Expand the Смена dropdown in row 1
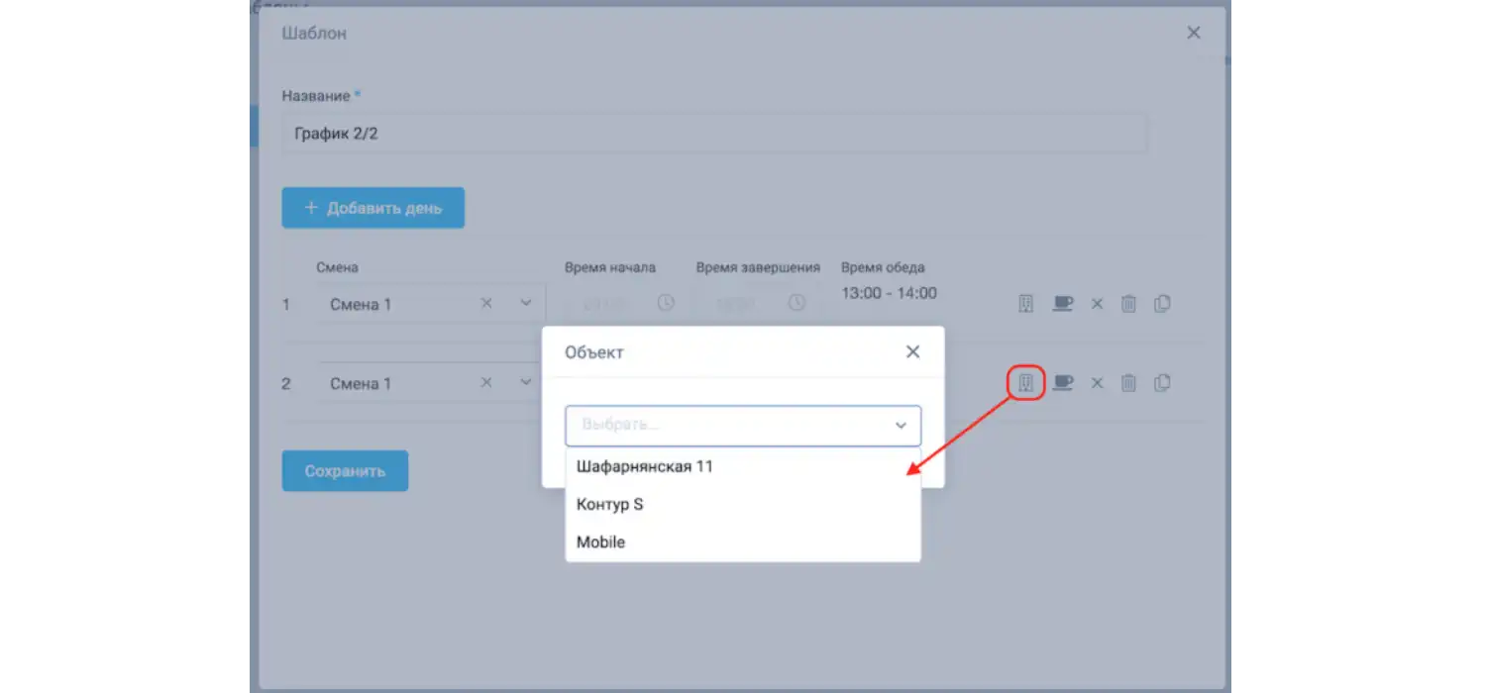The width and height of the screenshot is (1486, 693). [x=526, y=304]
